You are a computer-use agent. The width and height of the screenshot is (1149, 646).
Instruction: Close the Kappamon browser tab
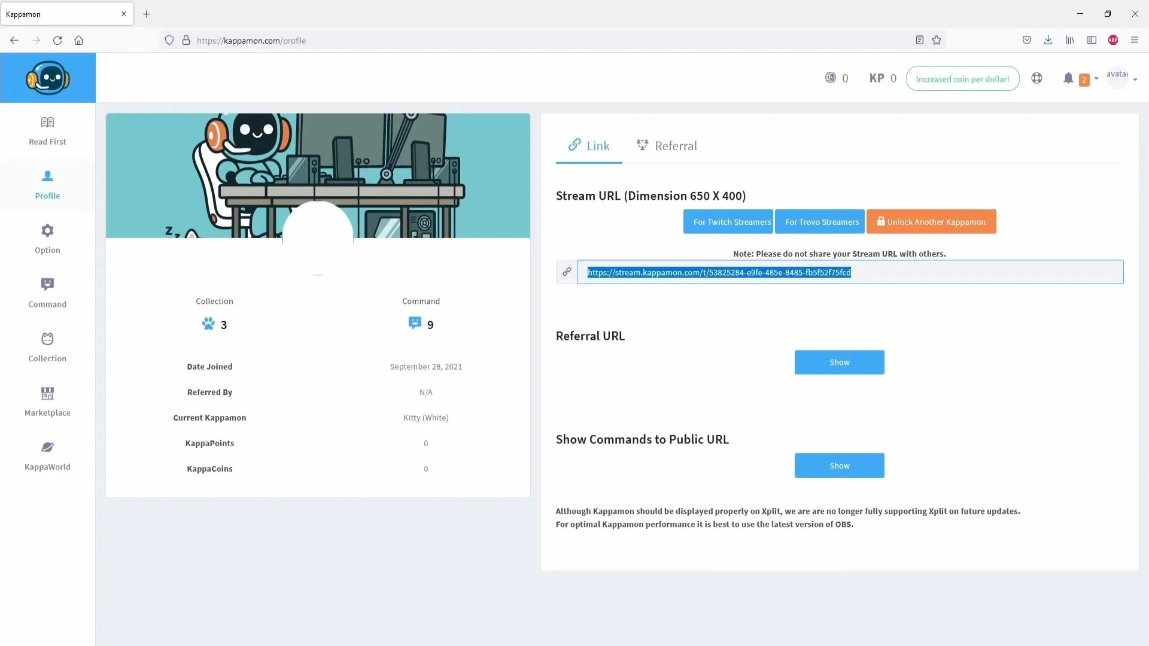[x=124, y=14]
